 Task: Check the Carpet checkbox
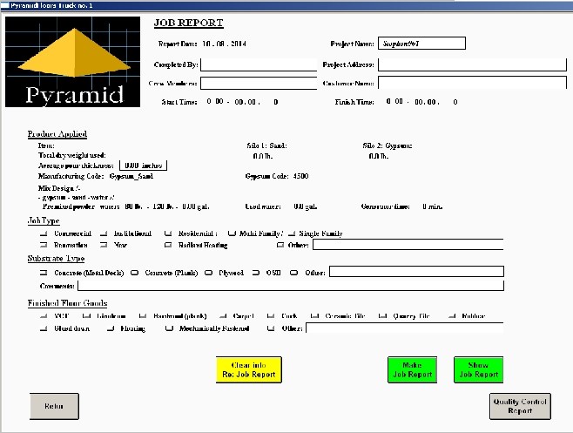click(223, 315)
